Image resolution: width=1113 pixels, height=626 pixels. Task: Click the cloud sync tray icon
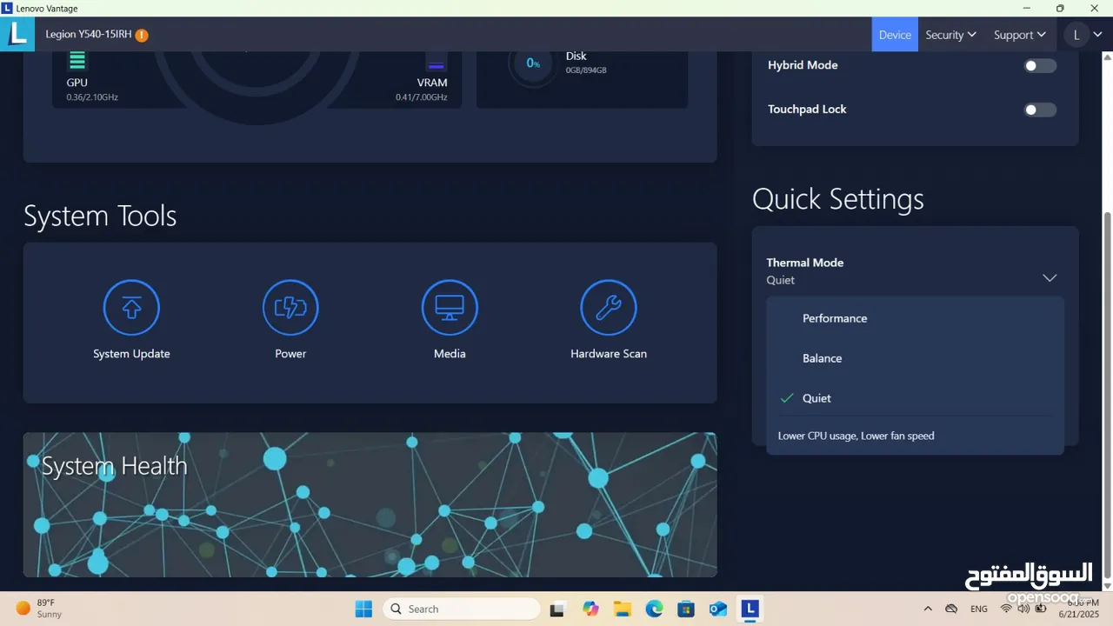[x=951, y=609]
